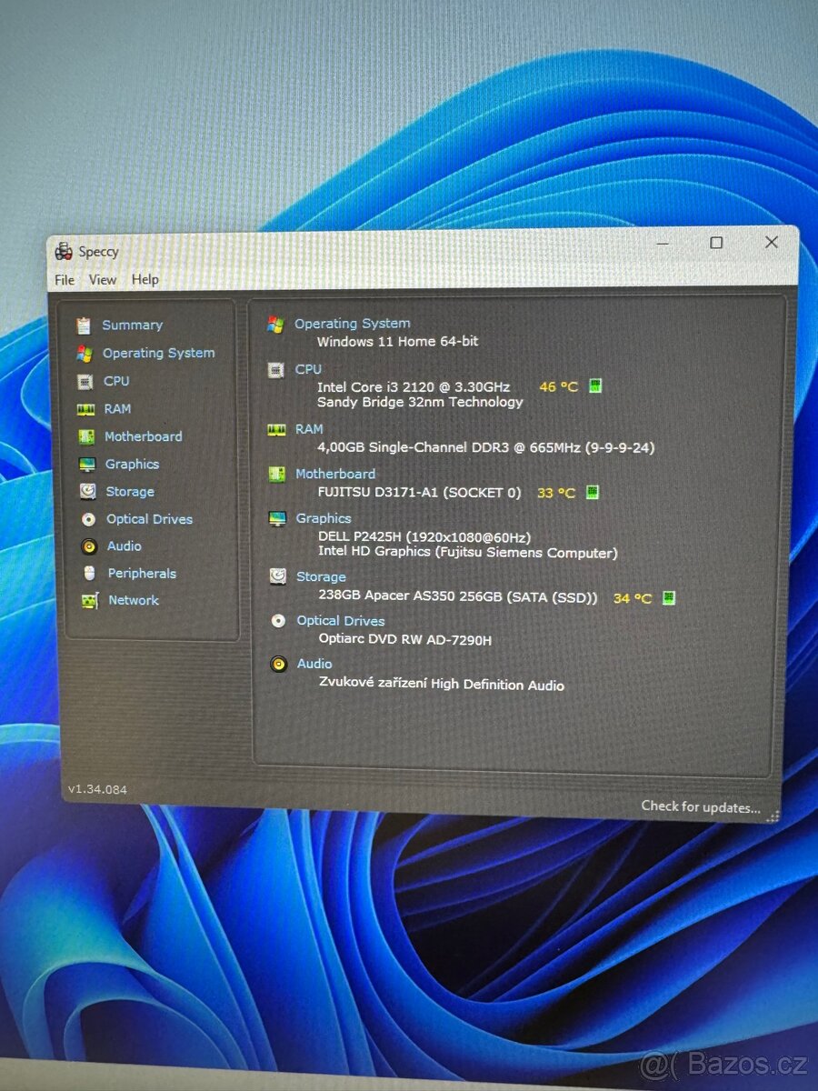818x1091 pixels.
Task: Click the FUJITSU D3171-A1 (SOCKET 0) text
Action: pyautogui.click(x=420, y=493)
